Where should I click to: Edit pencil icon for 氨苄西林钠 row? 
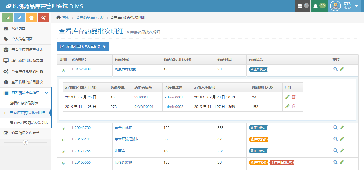click(x=342, y=127)
